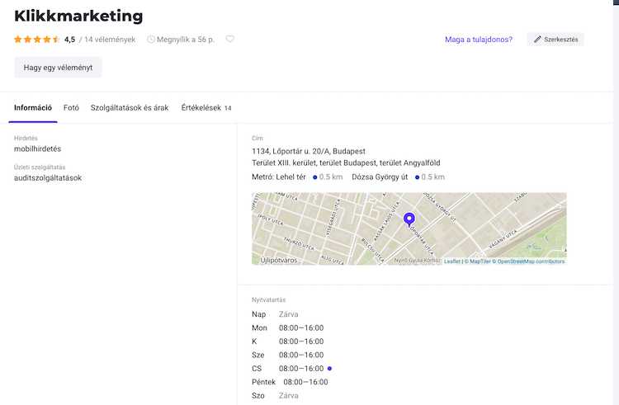
Task: Click the Szo Zárva row
Action: (275, 396)
